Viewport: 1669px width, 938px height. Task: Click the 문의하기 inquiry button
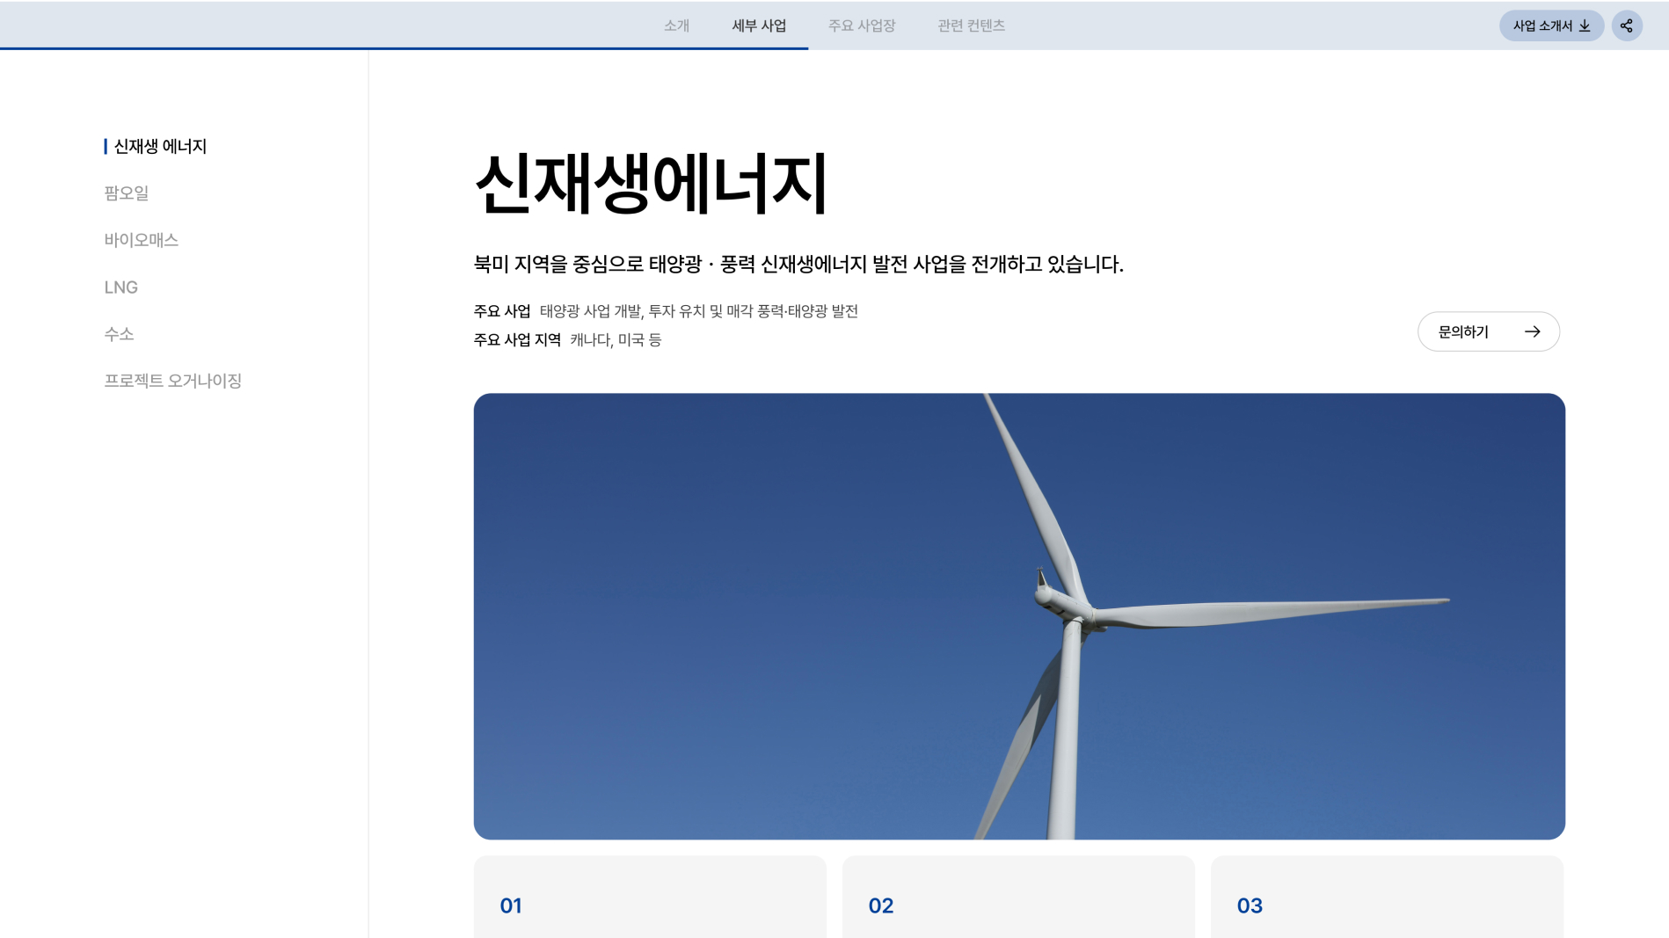coord(1489,331)
